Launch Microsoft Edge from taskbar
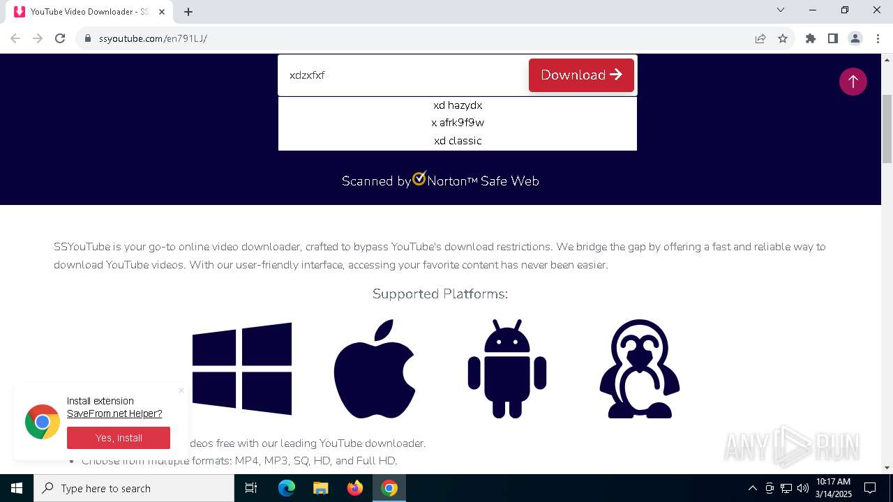 287,488
